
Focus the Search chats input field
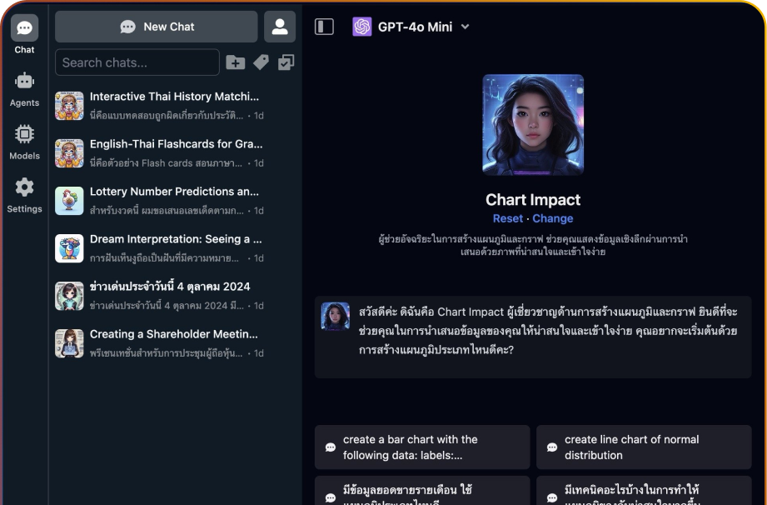click(137, 62)
